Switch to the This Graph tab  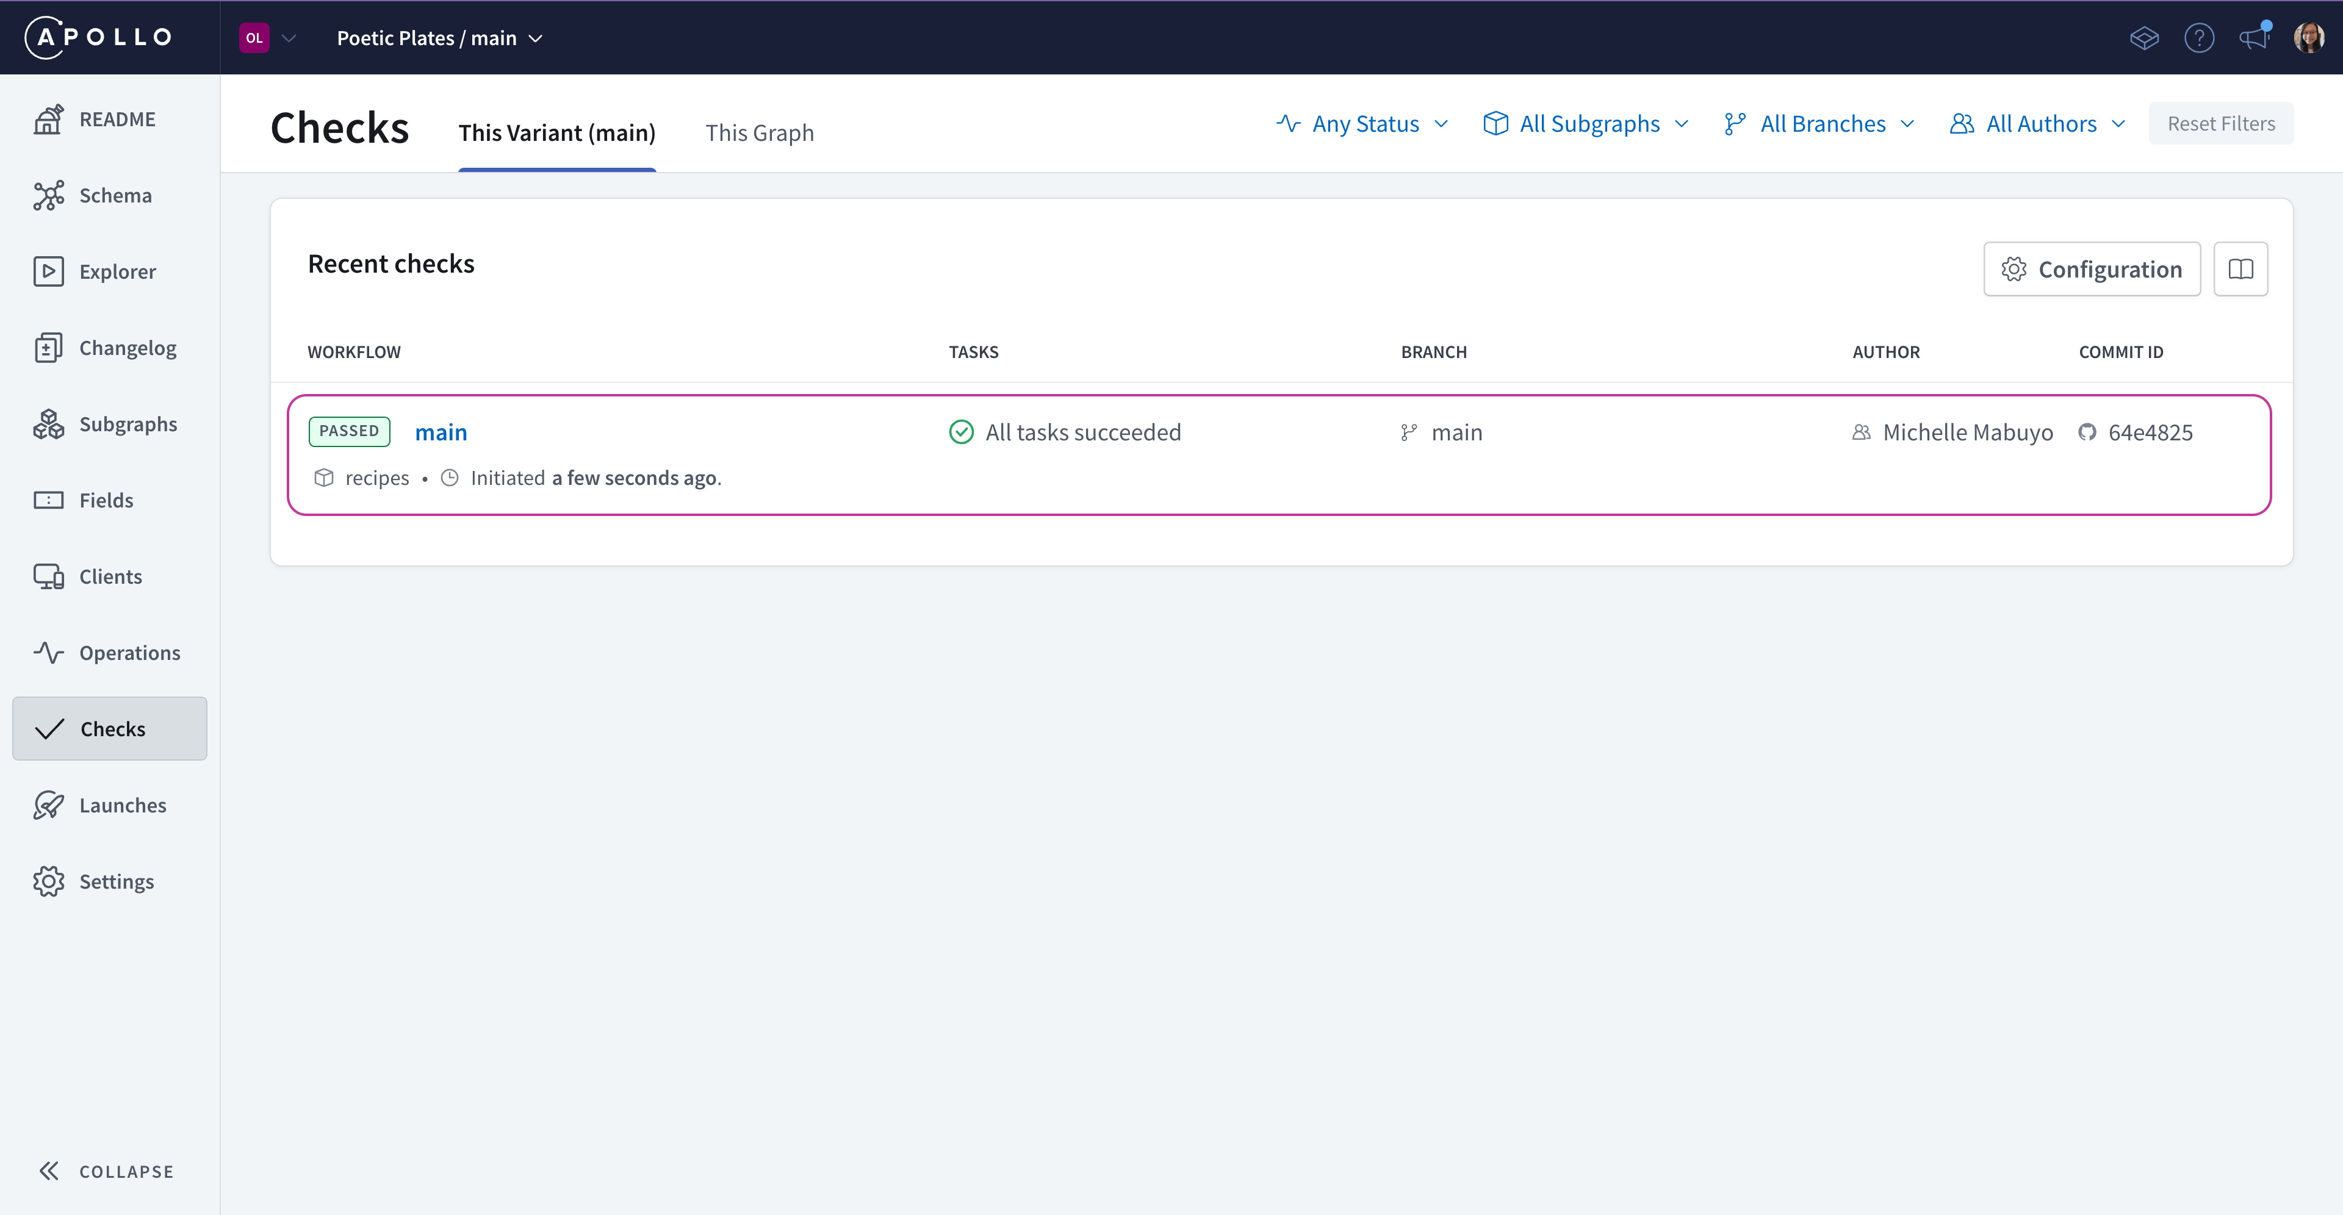(x=760, y=133)
